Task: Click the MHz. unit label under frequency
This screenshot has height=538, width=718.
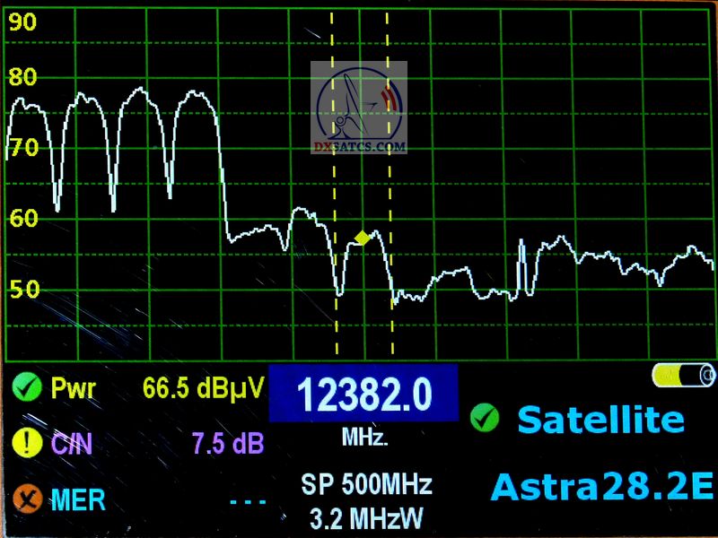Action: pyautogui.click(x=364, y=438)
